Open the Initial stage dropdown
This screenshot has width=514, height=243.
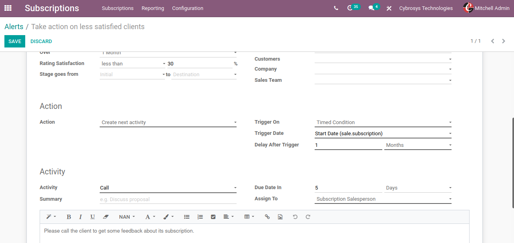point(133,75)
